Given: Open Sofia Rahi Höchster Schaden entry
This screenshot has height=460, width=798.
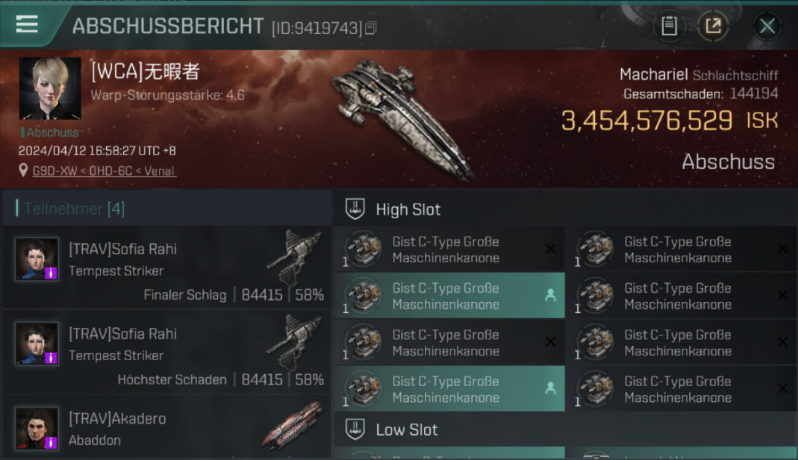Looking at the screenshot, I should (x=166, y=352).
